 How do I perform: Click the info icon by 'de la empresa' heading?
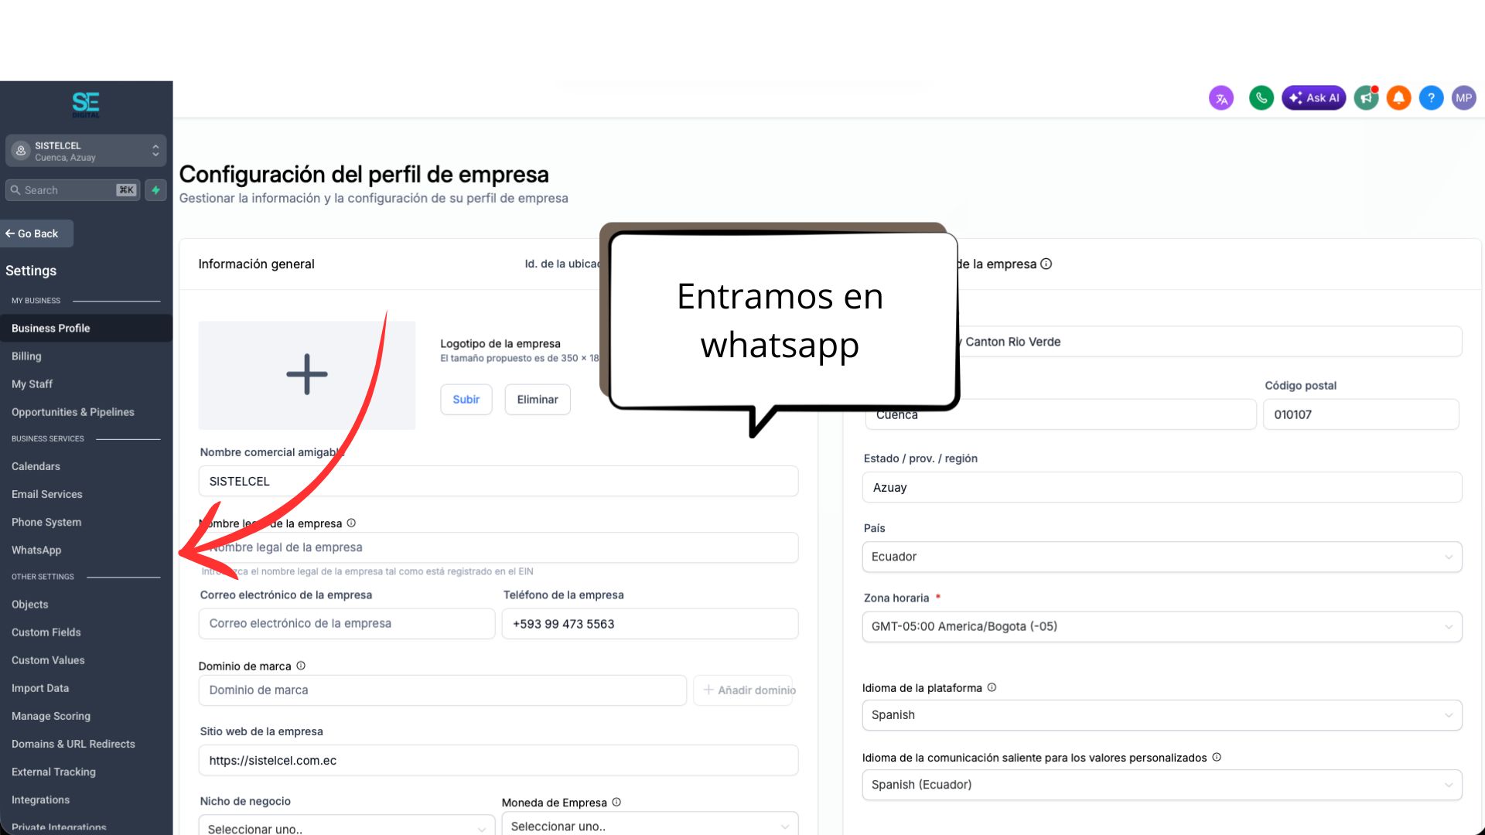click(1046, 264)
